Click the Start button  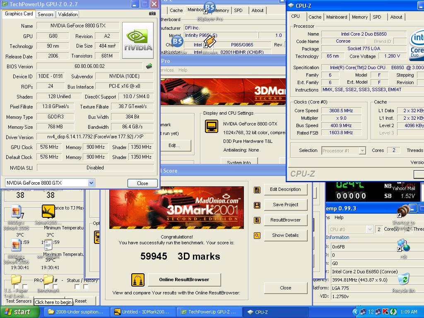(19, 312)
